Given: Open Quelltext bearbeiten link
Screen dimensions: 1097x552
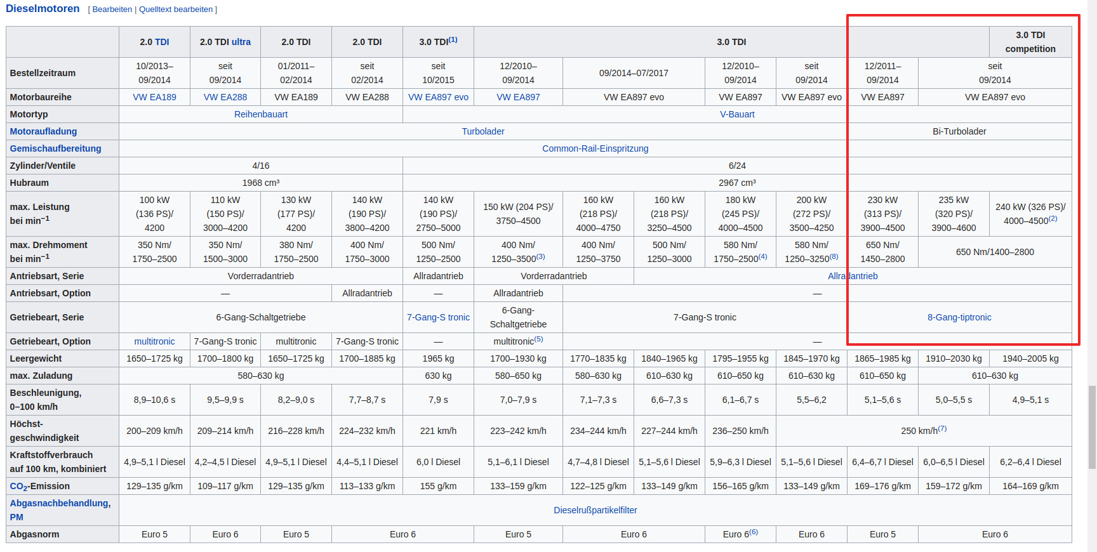Looking at the screenshot, I should coord(176,10).
